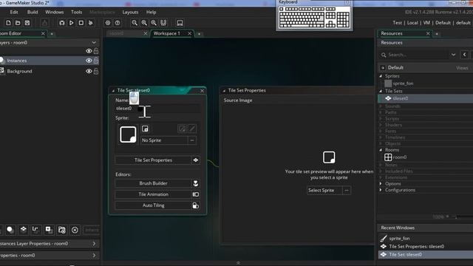Open the Windows menu

(x=54, y=12)
